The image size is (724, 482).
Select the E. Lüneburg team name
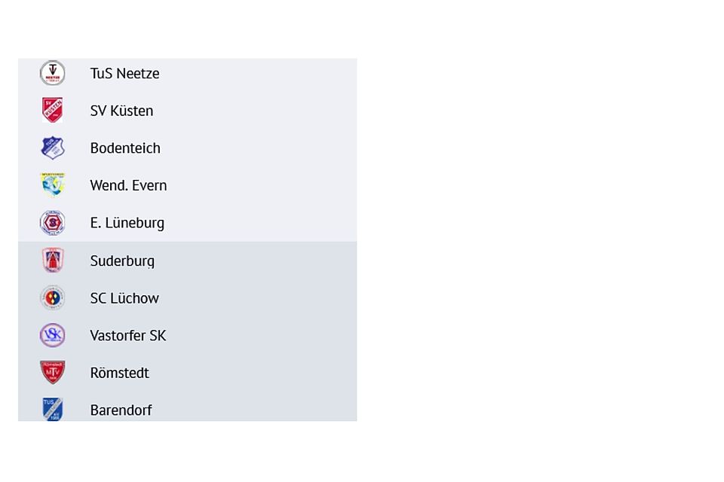[127, 223]
